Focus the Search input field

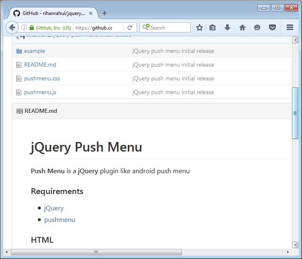click(x=165, y=27)
